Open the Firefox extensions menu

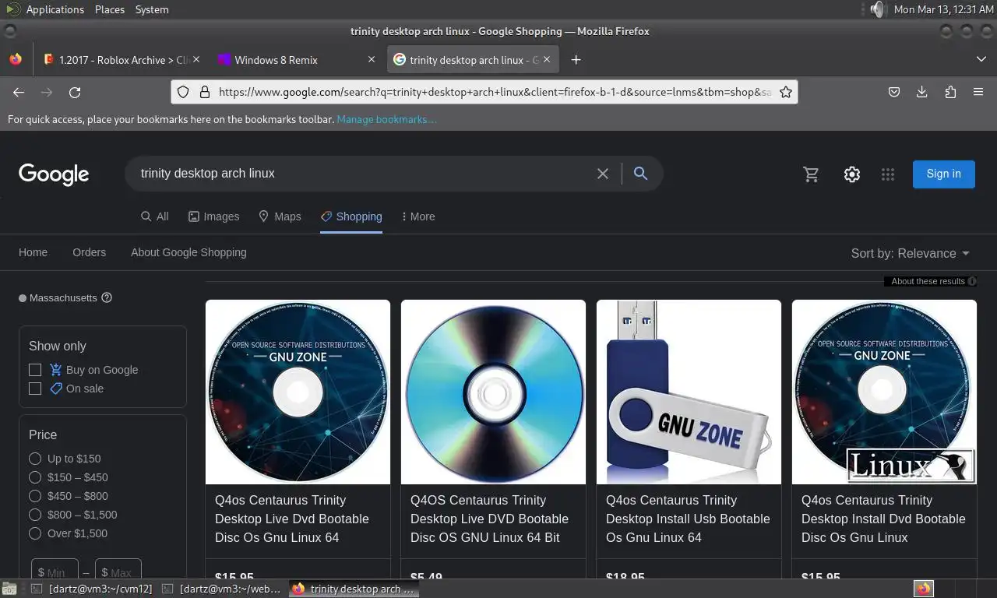click(x=950, y=92)
